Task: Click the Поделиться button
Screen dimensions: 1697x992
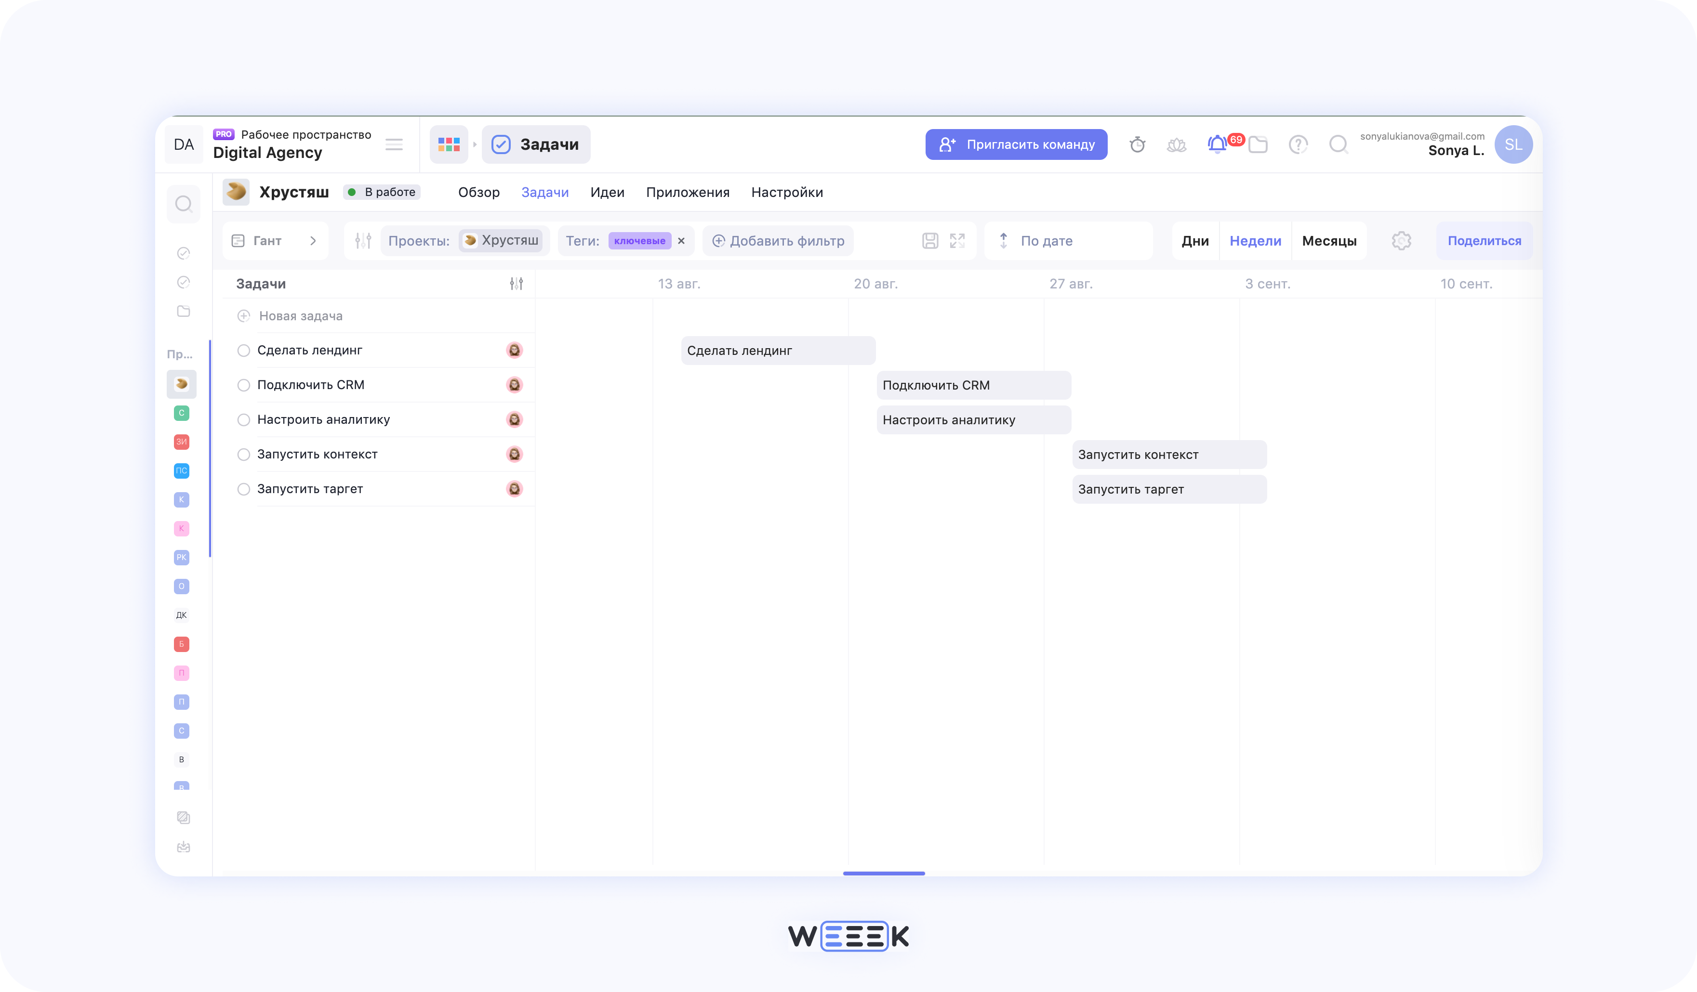Action: point(1485,240)
